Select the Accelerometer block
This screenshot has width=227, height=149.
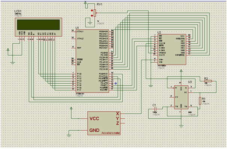104,123
